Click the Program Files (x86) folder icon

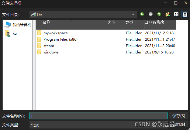39,39
